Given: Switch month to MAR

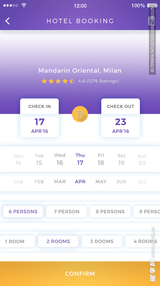Looking at the screenshot, I should point(60,182).
